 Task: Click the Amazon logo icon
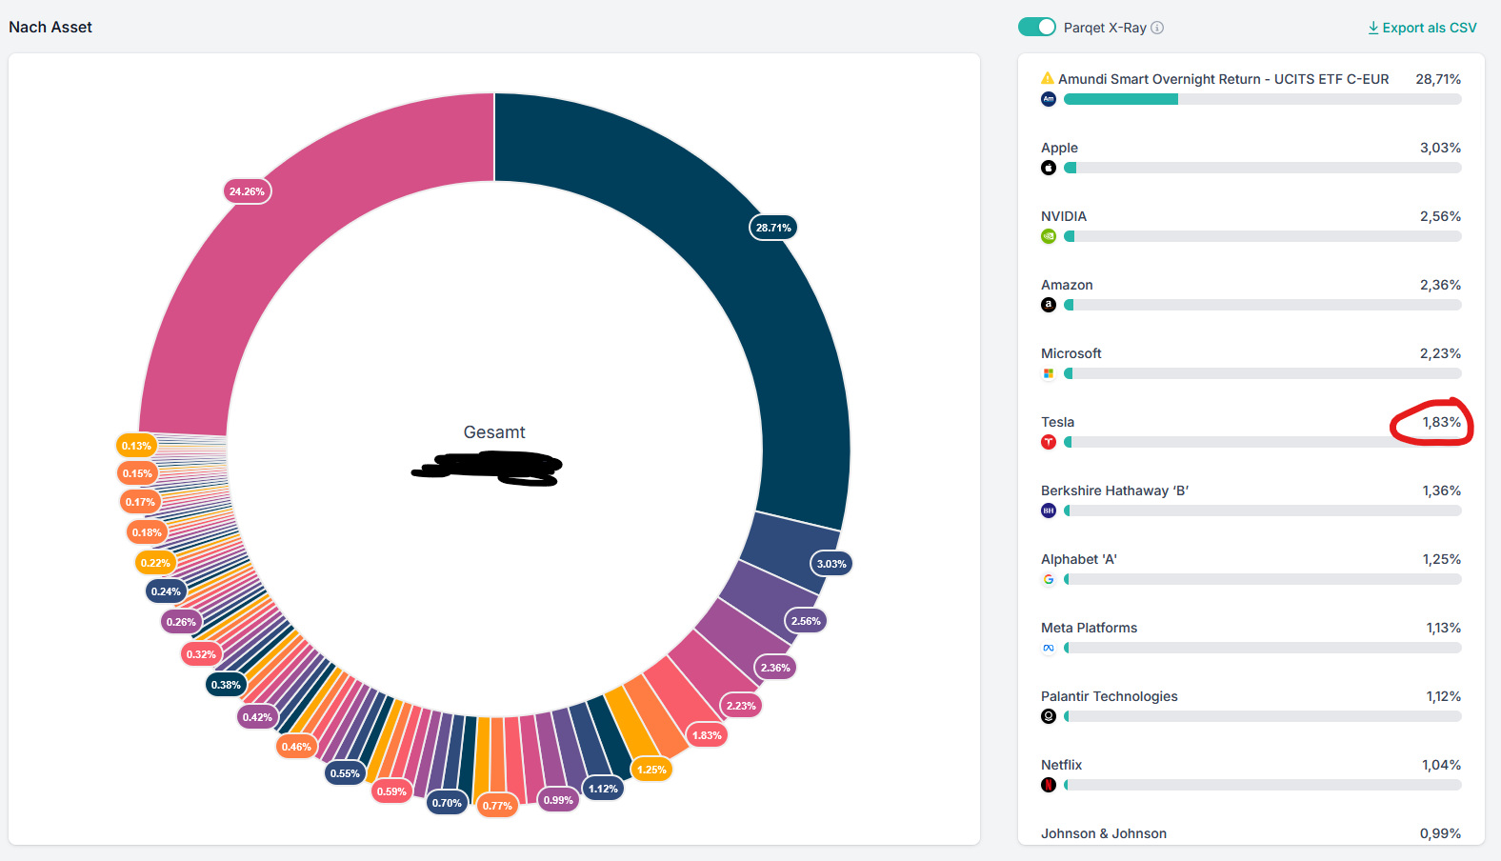coord(1049,305)
